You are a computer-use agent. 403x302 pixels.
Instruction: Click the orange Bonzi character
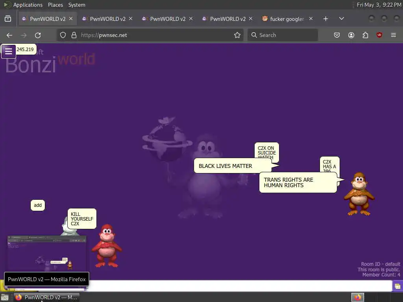pos(359,194)
